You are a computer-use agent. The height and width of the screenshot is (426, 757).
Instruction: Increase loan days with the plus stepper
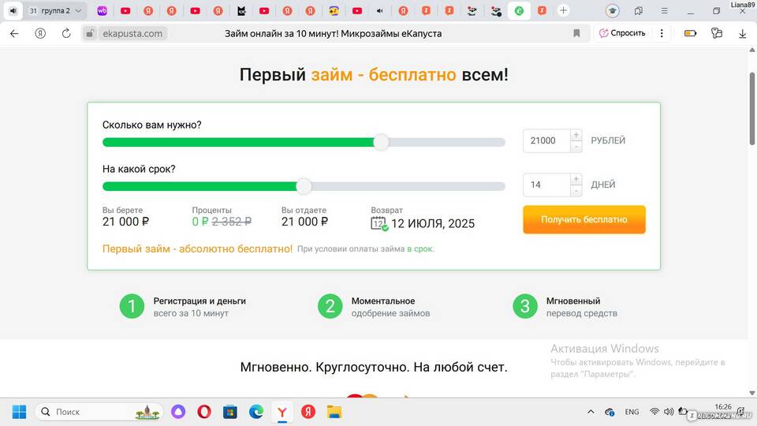[x=576, y=179]
